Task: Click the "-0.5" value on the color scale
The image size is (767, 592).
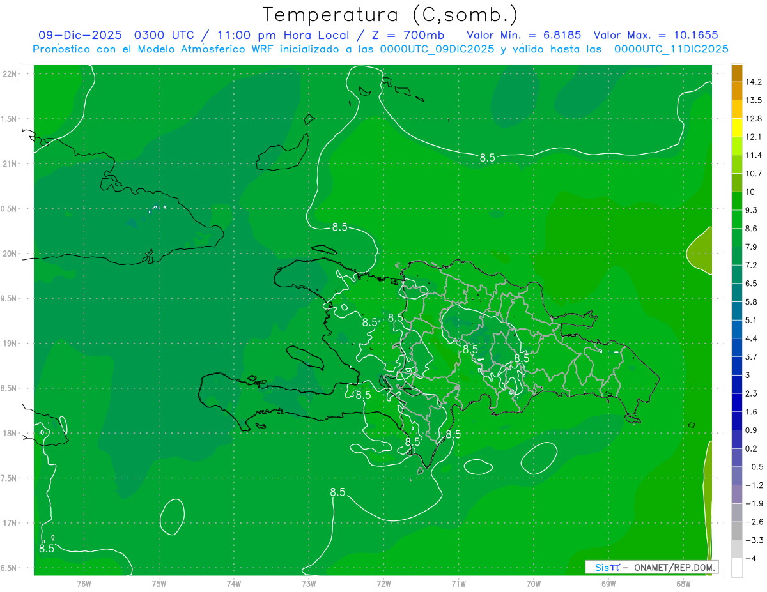Action: click(754, 467)
